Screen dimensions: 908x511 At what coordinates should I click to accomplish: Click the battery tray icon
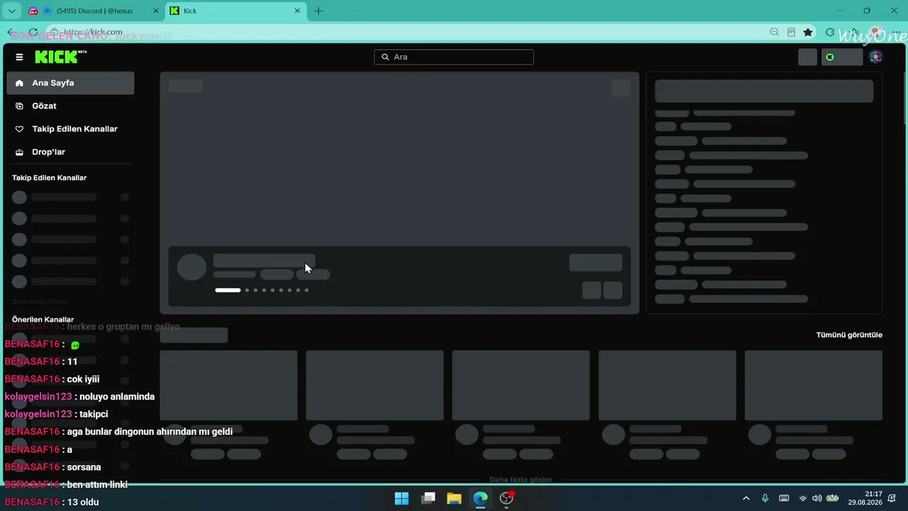833,498
